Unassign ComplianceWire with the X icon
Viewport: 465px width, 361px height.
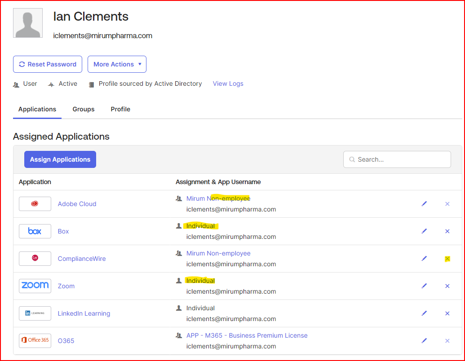click(447, 259)
